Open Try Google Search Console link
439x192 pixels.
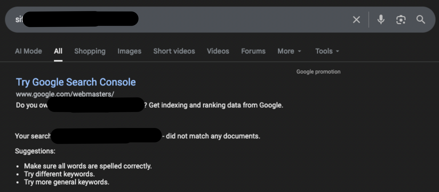coord(76,82)
